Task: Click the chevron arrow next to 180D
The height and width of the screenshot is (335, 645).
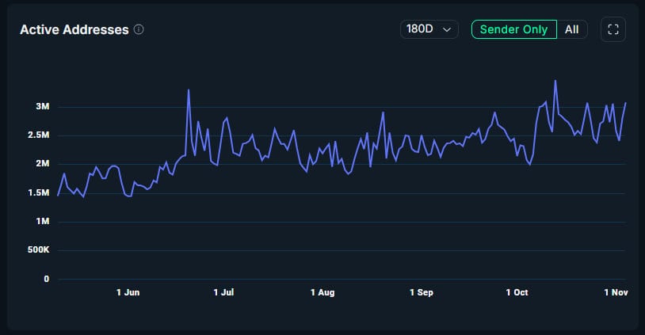Action: (x=448, y=29)
